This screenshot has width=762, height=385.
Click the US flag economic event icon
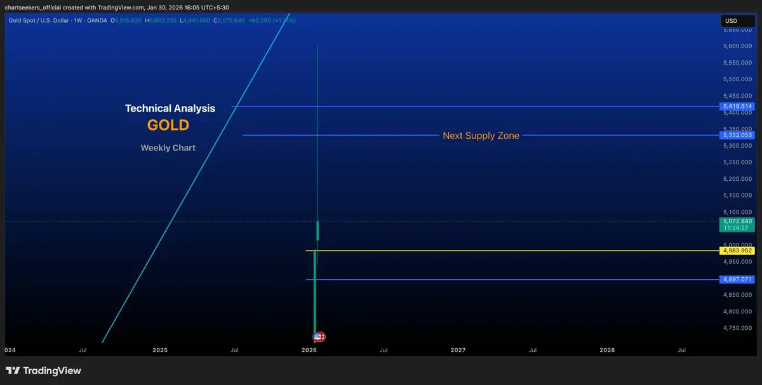(319, 337)
